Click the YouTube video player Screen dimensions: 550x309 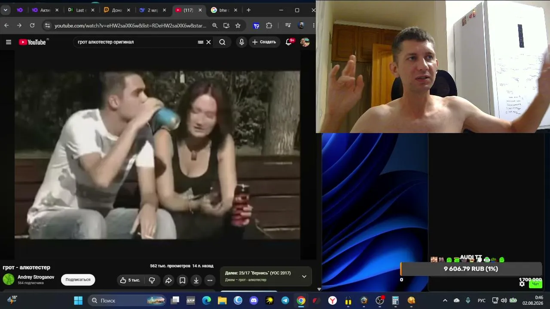(x=157, y=155)
